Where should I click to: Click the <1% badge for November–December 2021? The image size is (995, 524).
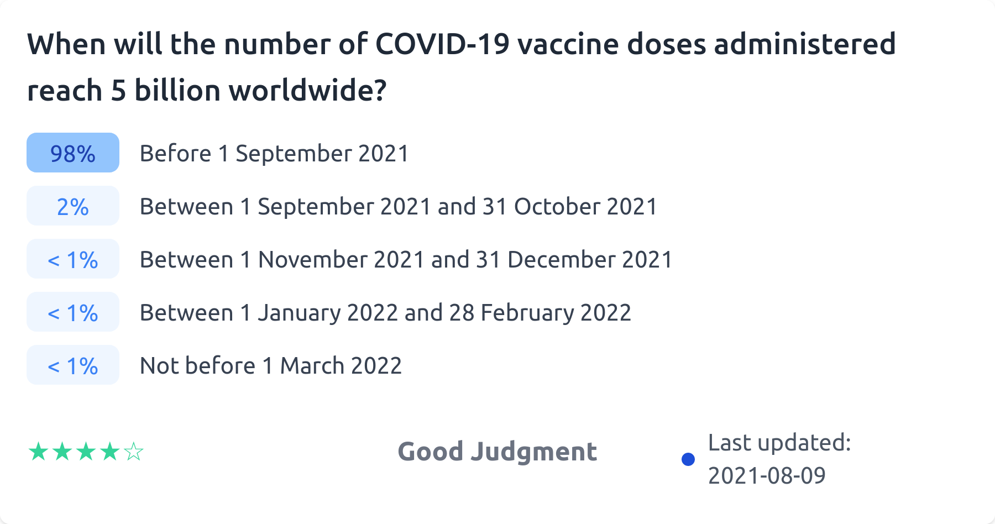coord(73,259)
